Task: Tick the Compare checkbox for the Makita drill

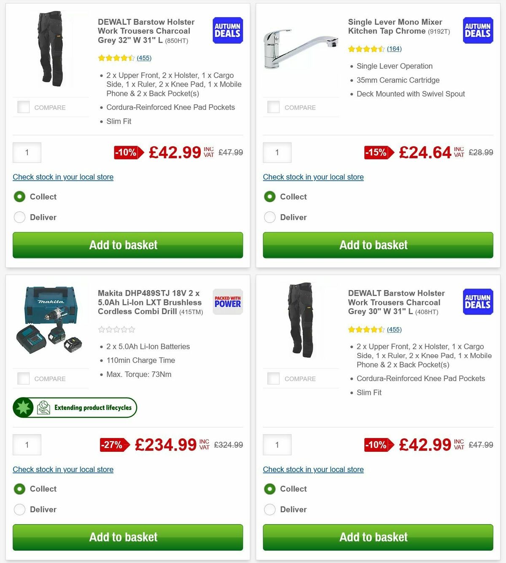Action: click(x=24, y=378)
